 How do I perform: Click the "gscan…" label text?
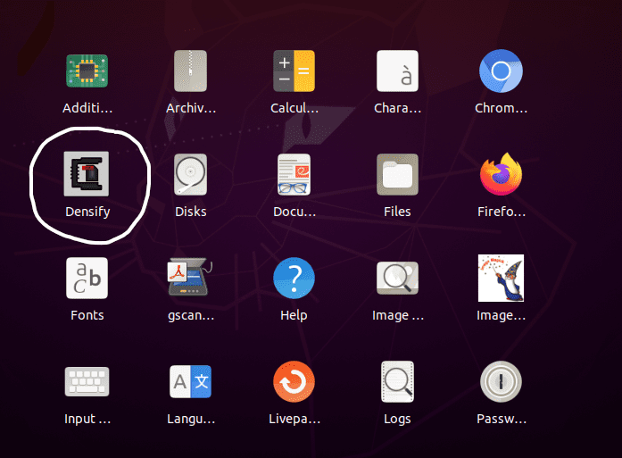point(191,315)
